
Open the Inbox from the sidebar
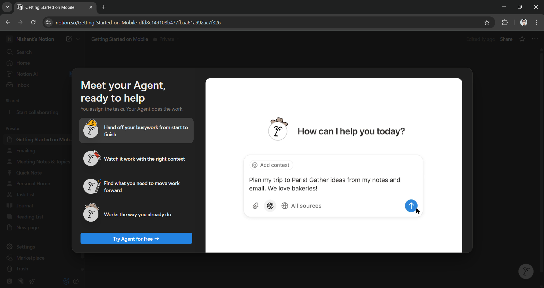pyautogui.click(x=22, y=85)
